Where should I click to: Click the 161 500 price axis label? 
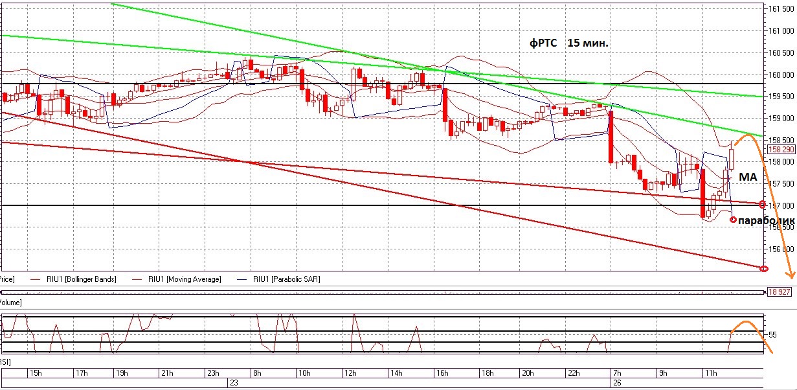781,8
